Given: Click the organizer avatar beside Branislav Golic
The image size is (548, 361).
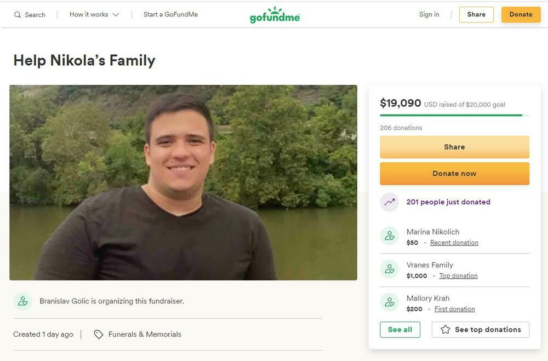Looking at the screenshot, I should 23,301.
